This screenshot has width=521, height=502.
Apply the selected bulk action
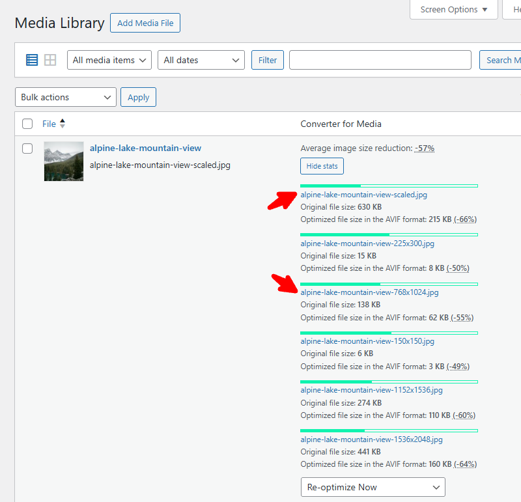point(138,97)
